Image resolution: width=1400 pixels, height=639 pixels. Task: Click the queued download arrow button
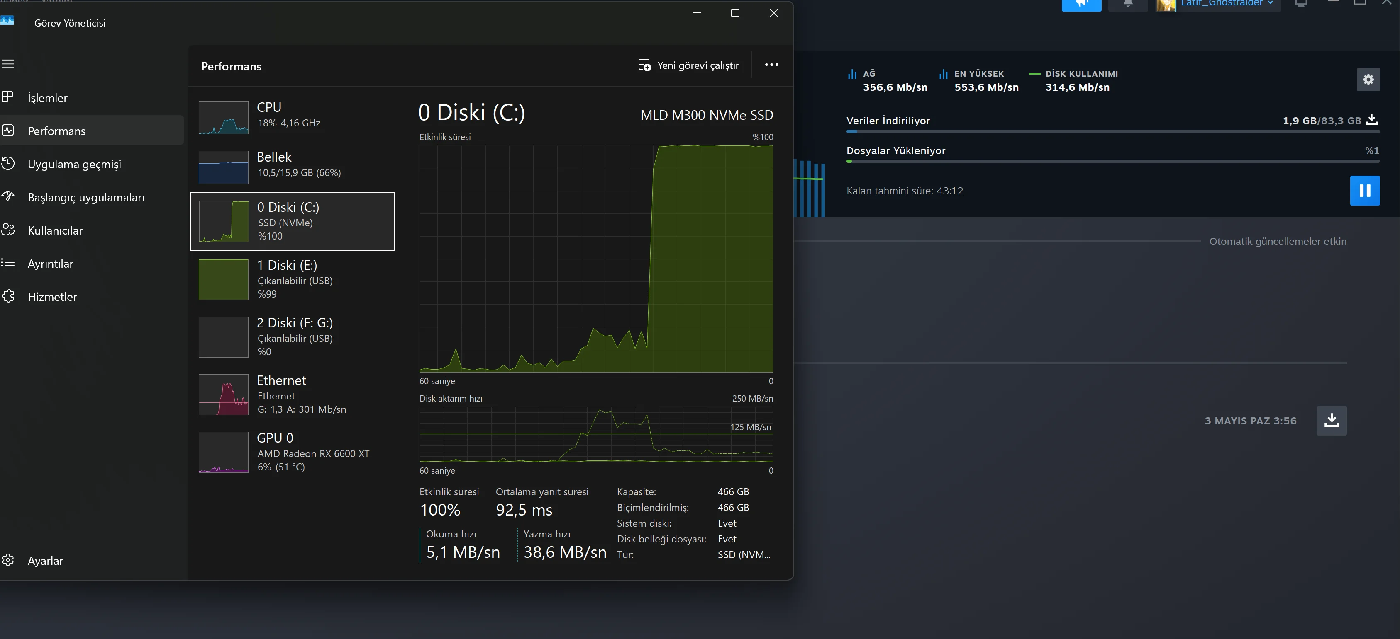(x=1331, y=420)
